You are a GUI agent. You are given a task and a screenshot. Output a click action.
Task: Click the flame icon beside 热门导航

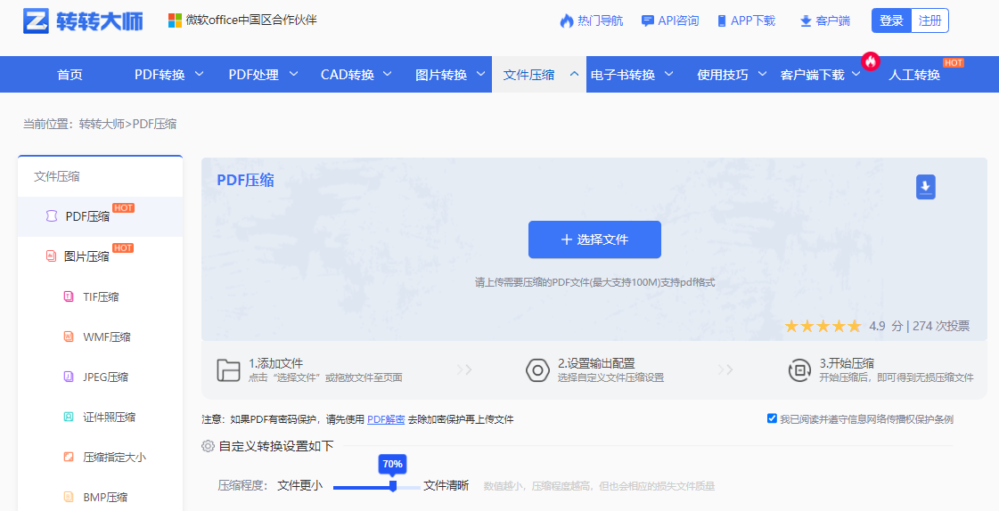click(x=567, y=21)
